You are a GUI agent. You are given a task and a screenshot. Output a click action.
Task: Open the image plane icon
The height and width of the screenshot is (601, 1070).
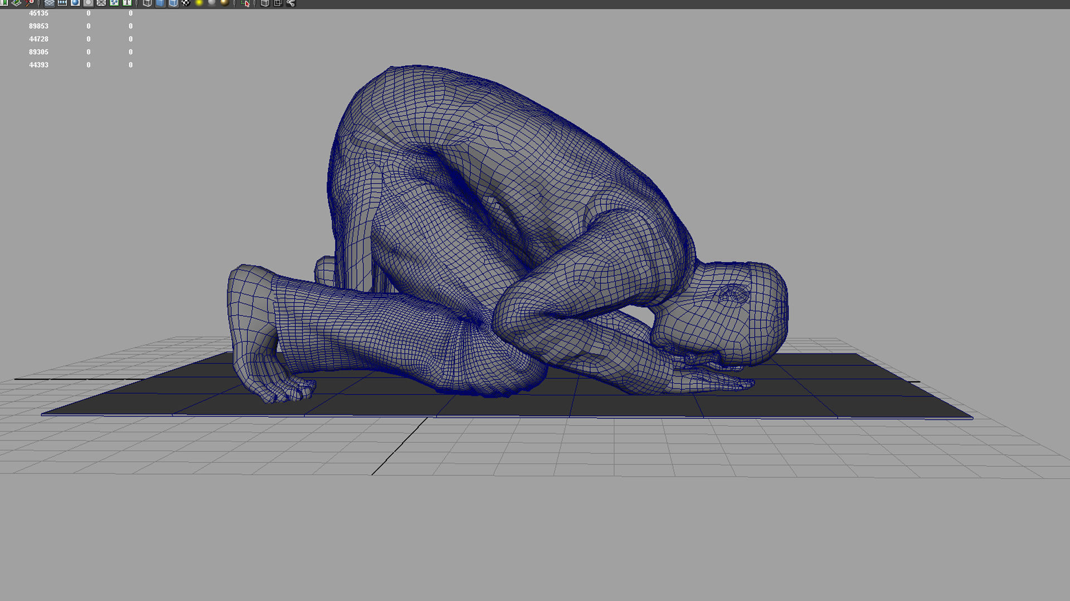(x=16, y=3)
